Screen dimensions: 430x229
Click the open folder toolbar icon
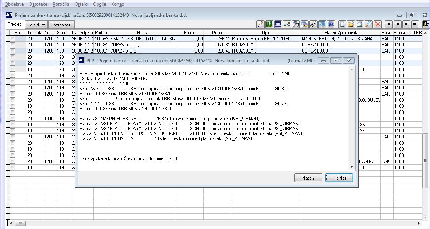click(351, 24)
